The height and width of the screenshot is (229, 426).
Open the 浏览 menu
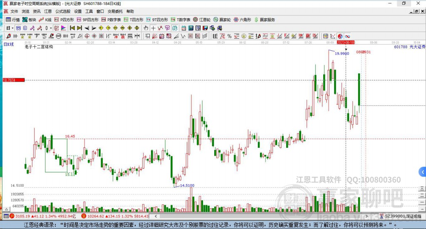click(x=25, y=11)
